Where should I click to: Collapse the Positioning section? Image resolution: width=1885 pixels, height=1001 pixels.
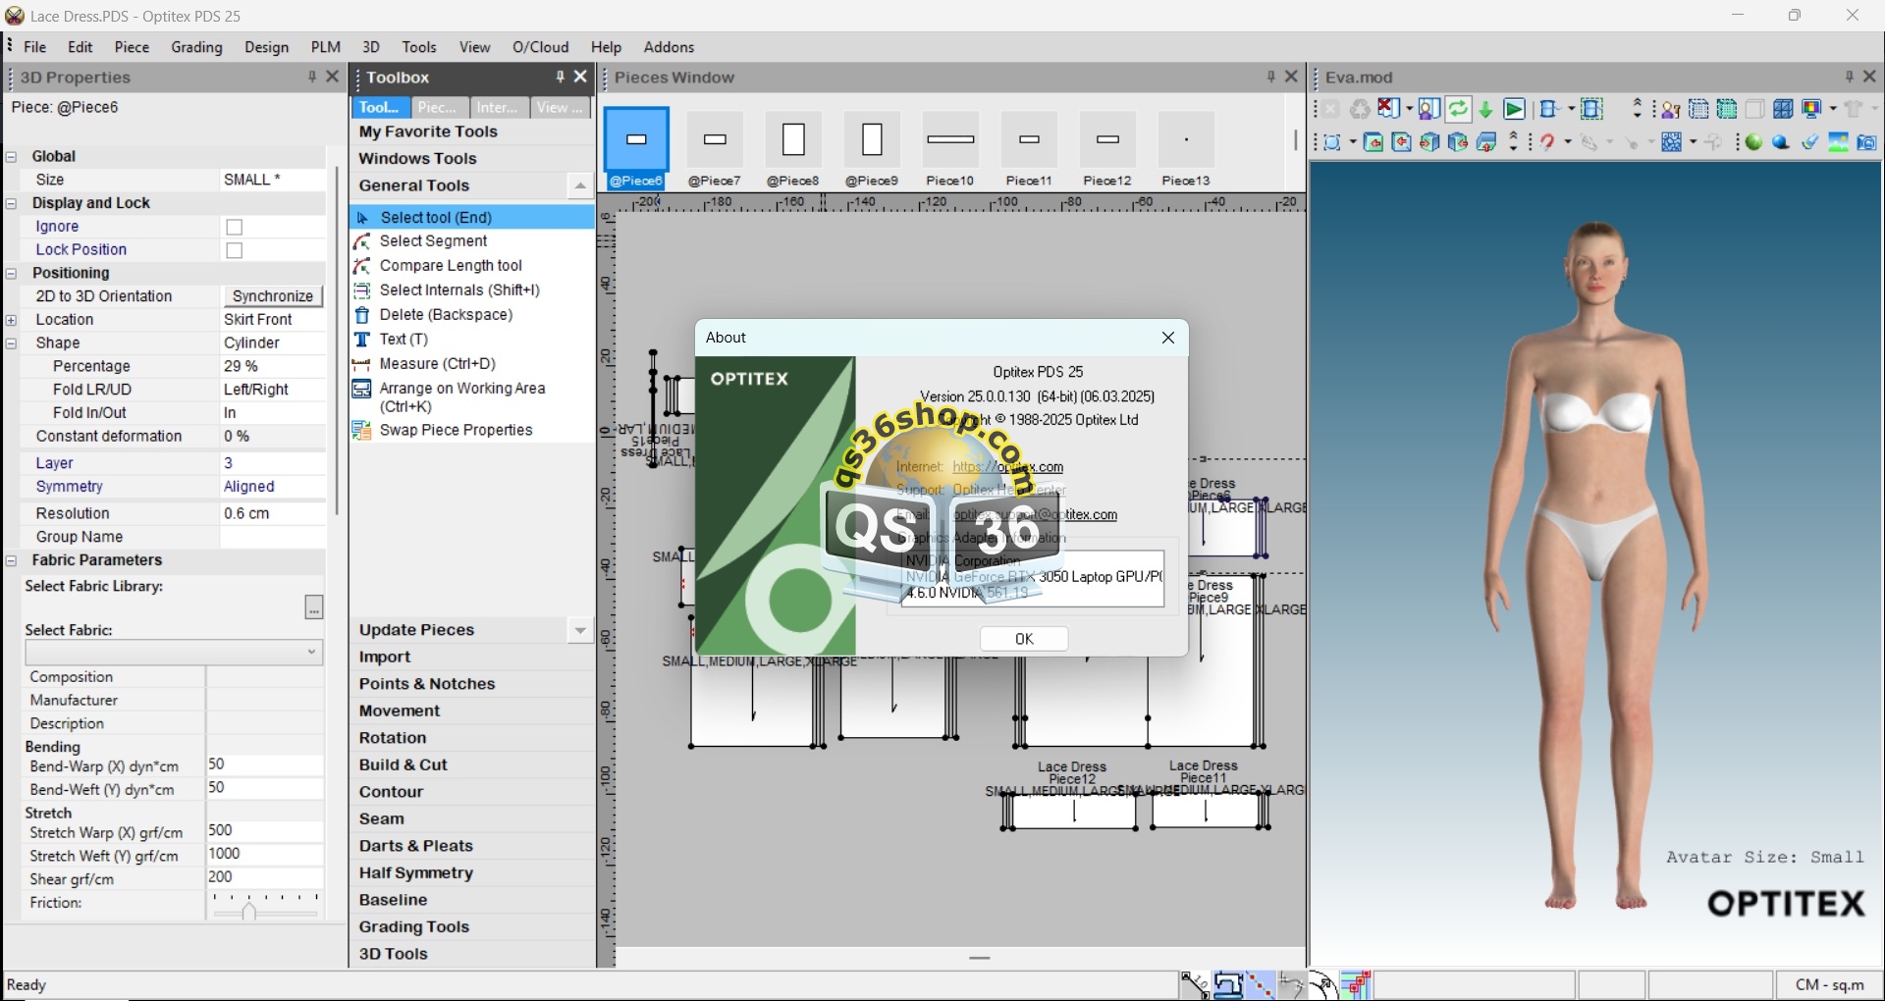point(12,274)
